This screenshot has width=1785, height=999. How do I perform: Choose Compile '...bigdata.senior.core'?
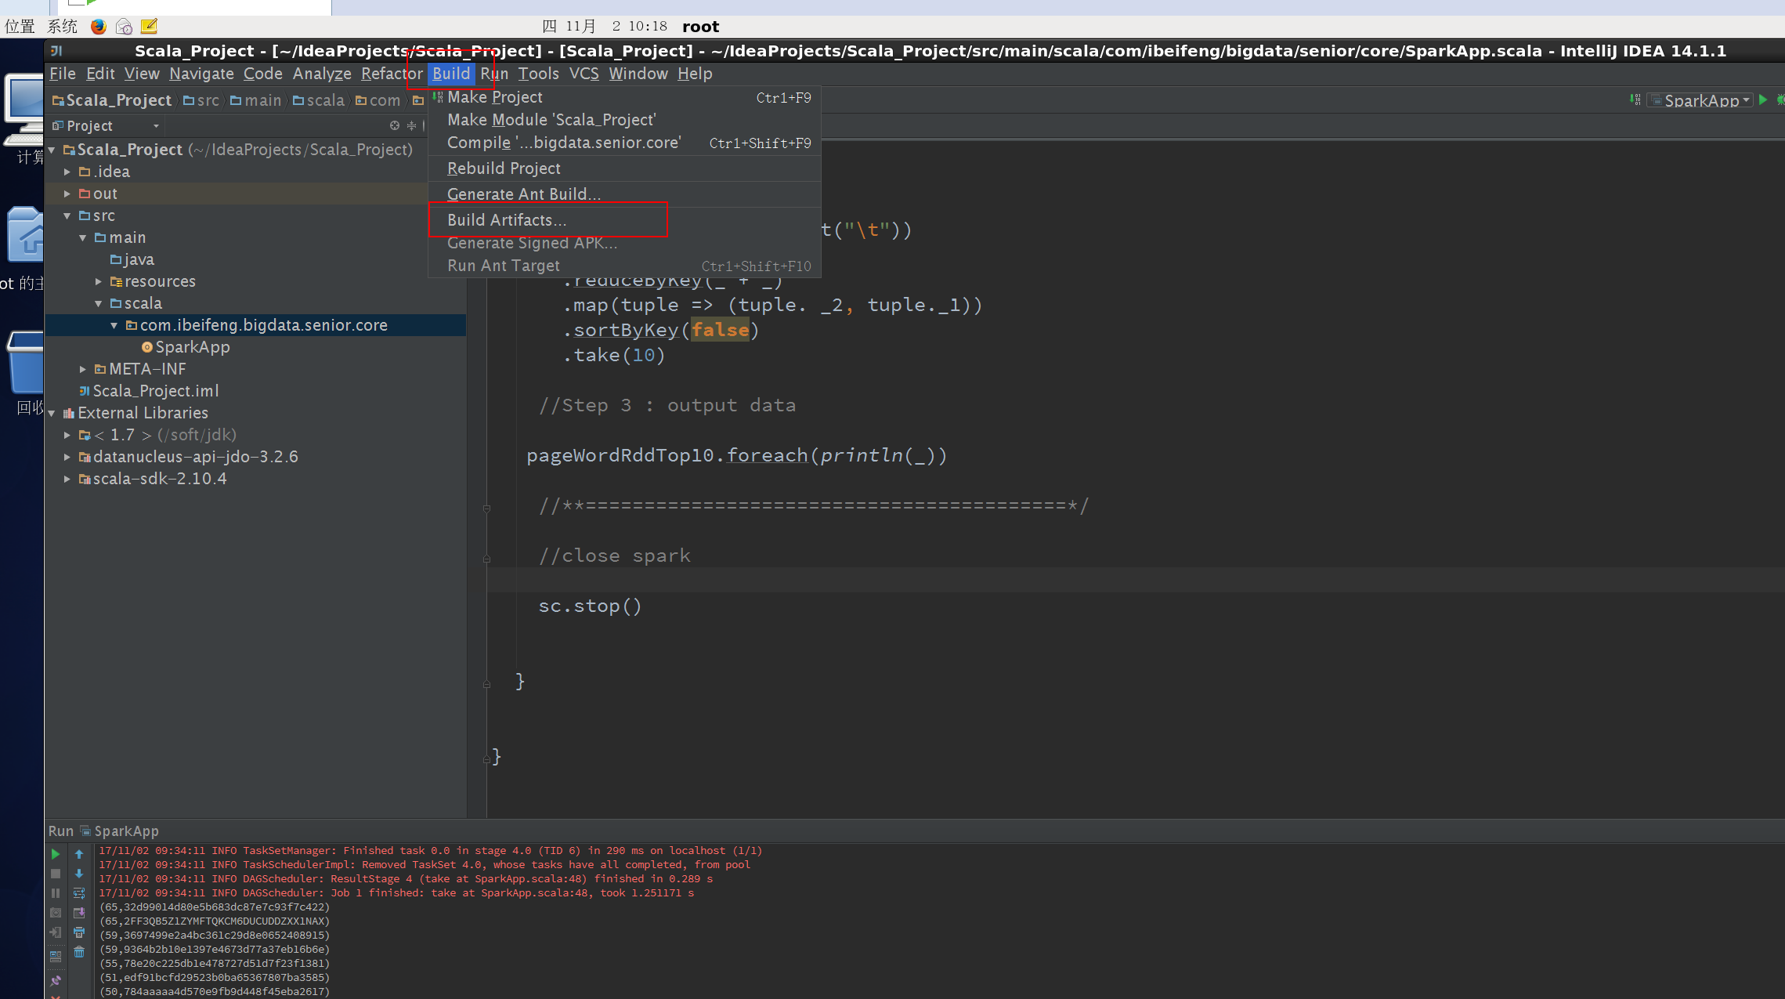point(624,143)
